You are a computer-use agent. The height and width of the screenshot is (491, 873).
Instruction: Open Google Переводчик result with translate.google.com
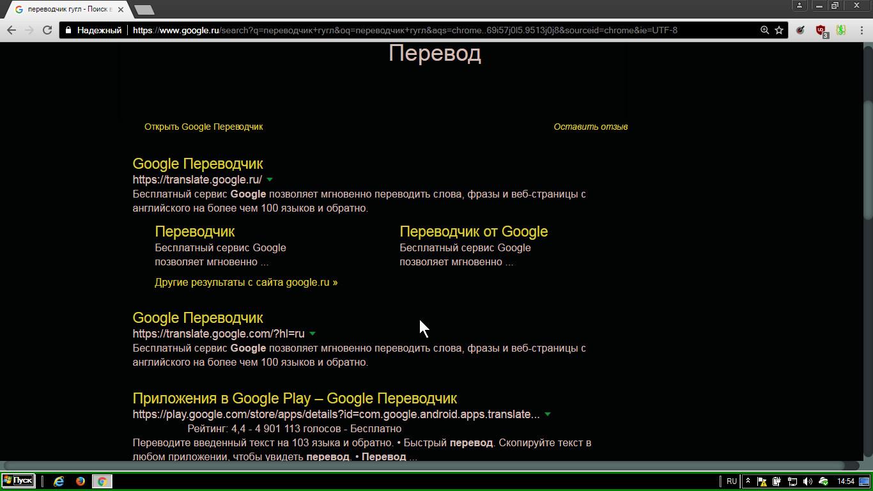point(197,318)
